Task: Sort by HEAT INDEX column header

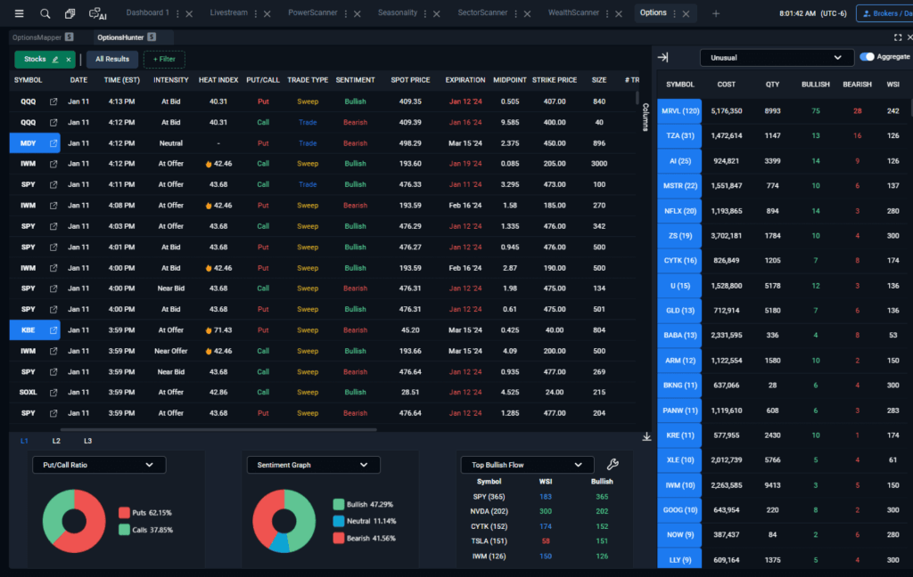Action: pos(218,80)
